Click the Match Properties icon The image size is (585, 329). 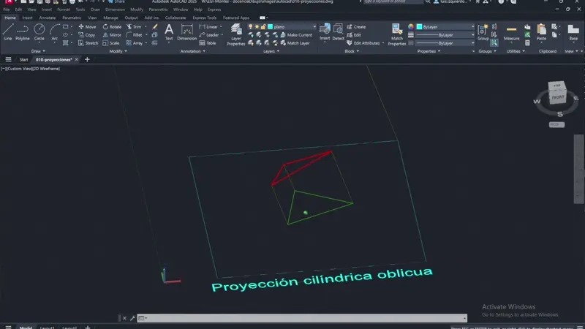tap(397, 32)
